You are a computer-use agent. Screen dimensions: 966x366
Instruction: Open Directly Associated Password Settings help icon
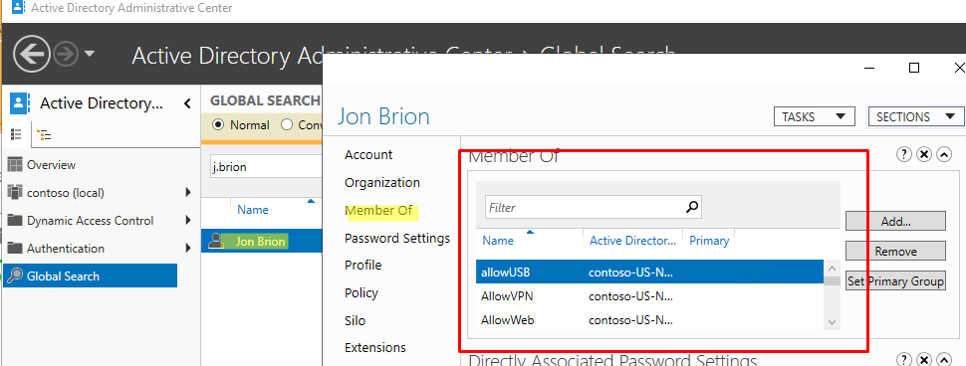(904, 360)
